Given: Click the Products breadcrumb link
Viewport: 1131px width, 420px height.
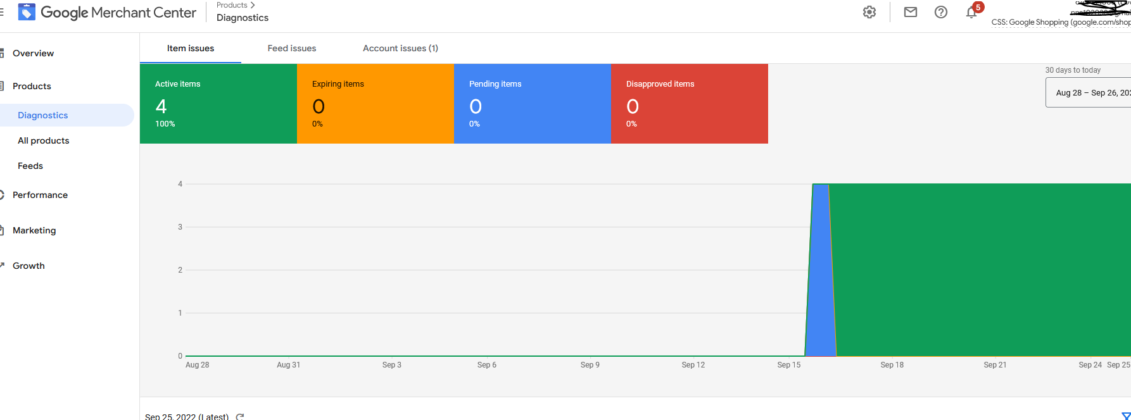Looking at the screenshot, I should coord(232,5).
